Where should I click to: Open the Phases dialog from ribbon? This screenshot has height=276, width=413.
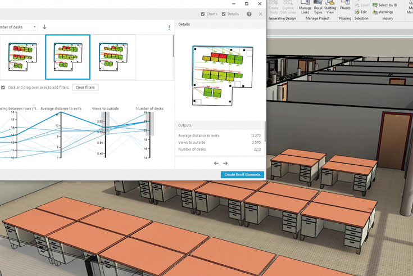pyautogui.click(x=345, y=6)
